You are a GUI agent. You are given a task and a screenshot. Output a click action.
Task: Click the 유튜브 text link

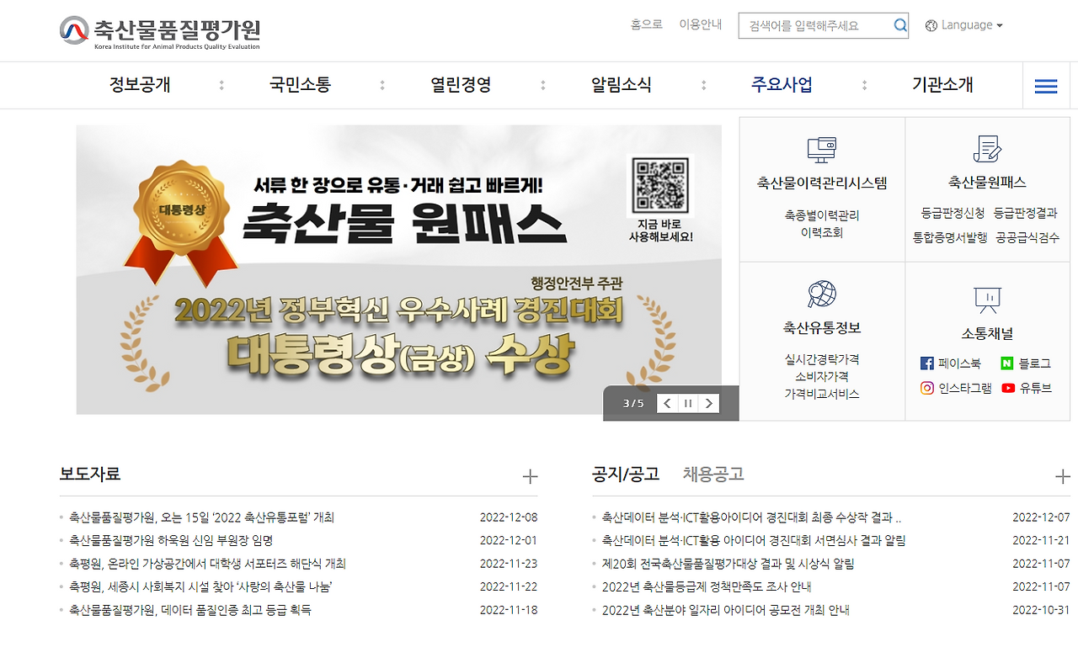click(x=1035, y=389)
